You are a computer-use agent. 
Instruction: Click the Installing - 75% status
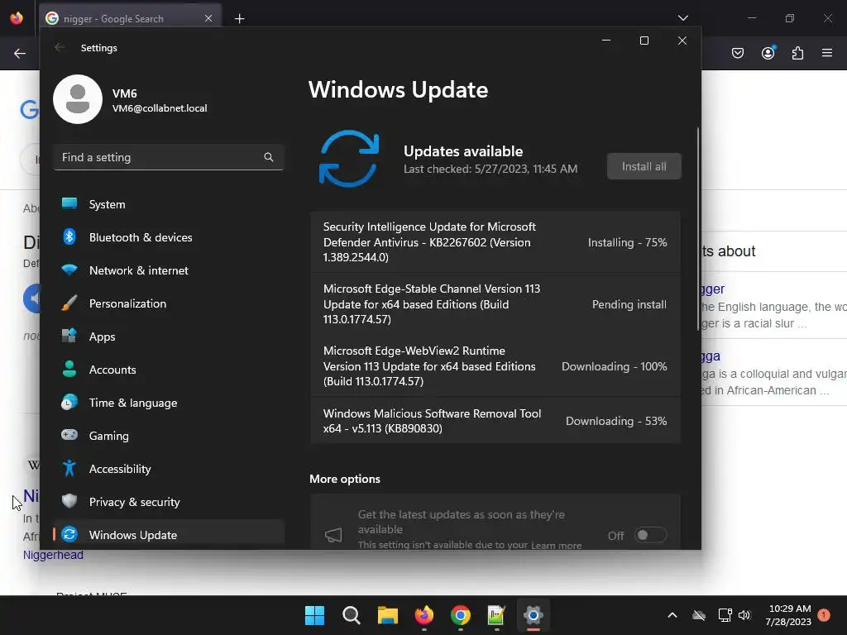(627, 242)
